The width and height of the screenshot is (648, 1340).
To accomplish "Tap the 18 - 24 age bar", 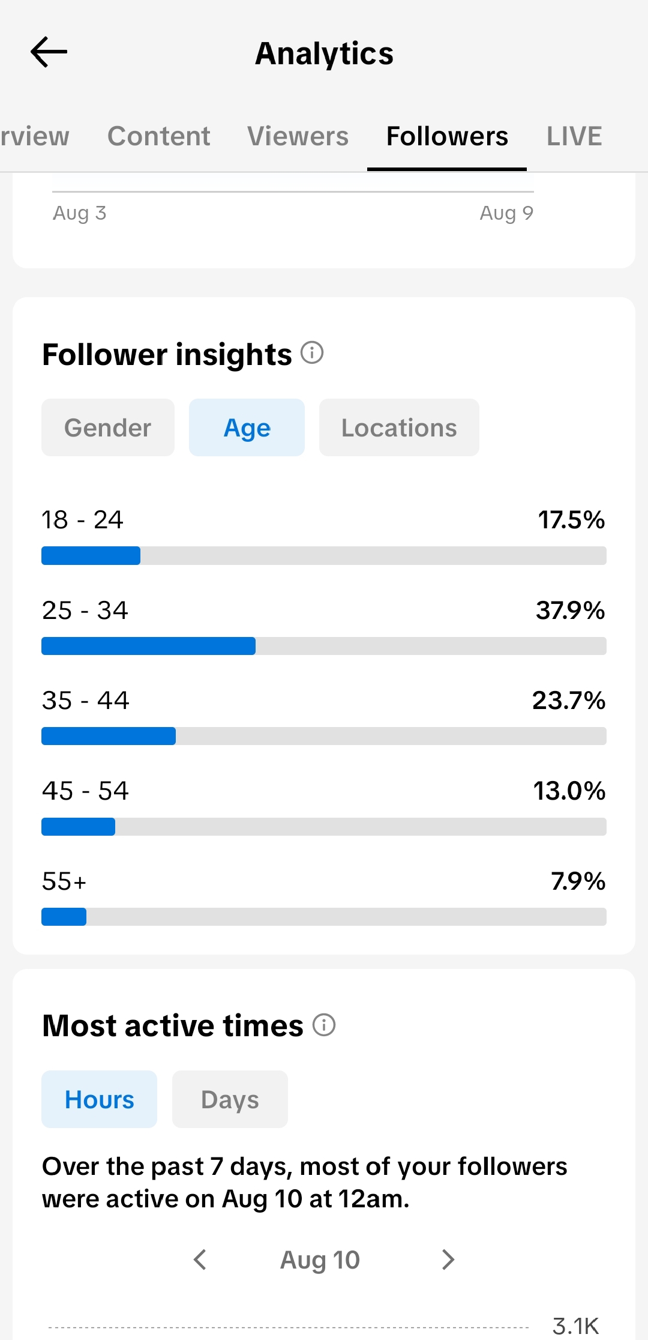I will coord(324,555).
